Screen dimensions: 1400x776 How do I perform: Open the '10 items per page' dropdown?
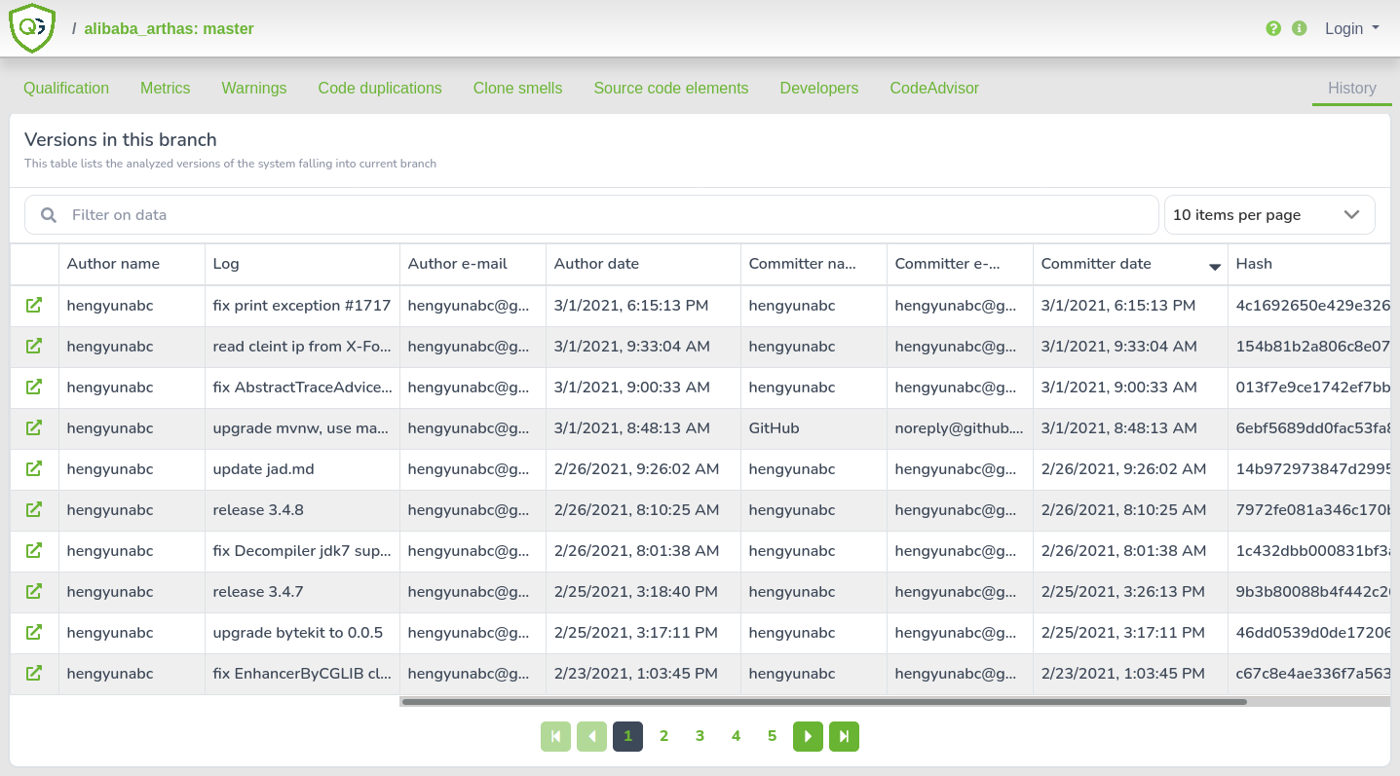(x=1269, y=215)
